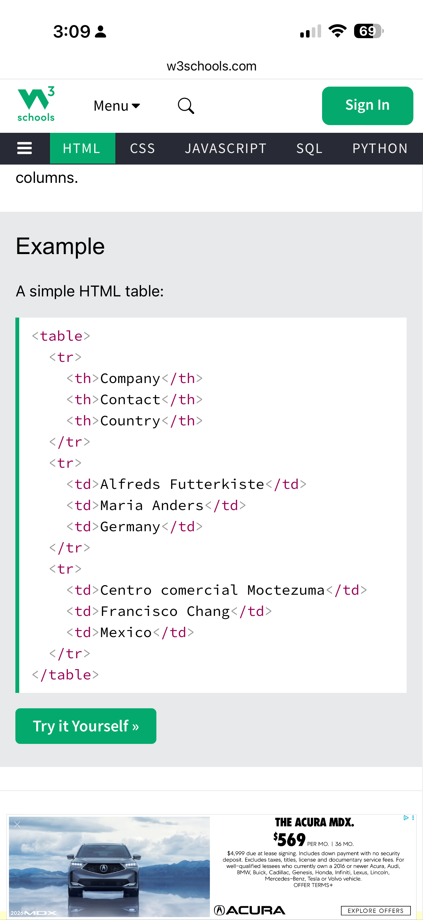
Task: Tap the battery indicator icon
Action: point(369,31)
